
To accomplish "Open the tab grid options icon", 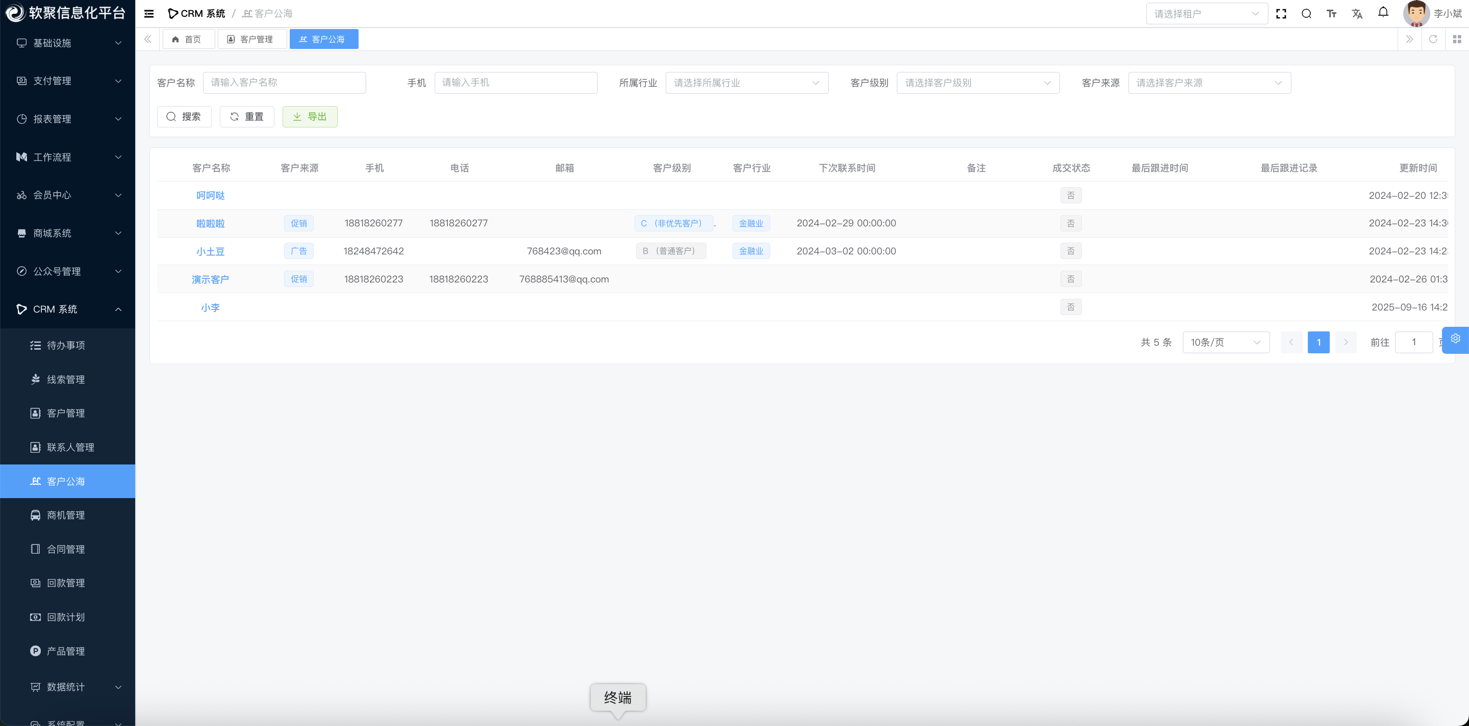I will [1456, 39].
